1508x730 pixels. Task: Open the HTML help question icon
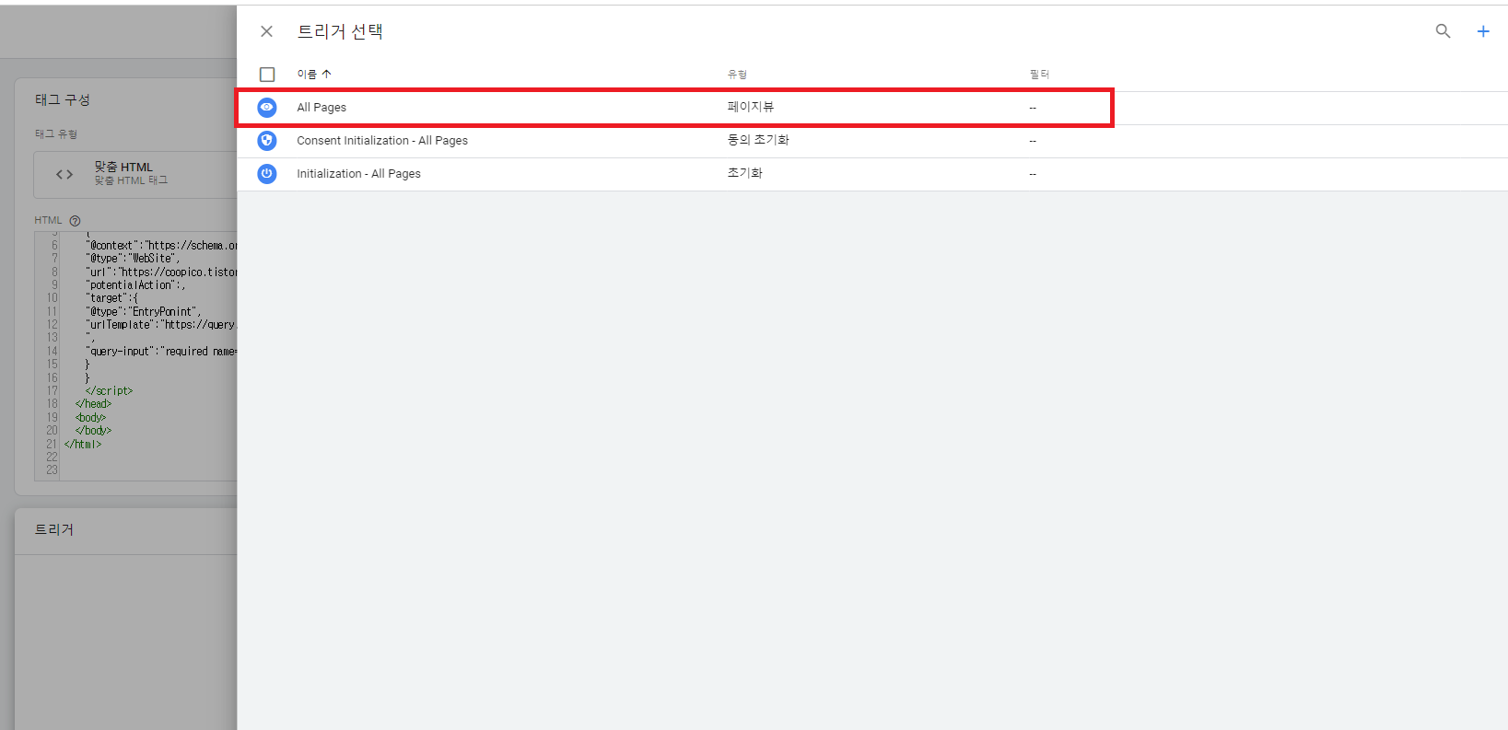coord(75,221)
